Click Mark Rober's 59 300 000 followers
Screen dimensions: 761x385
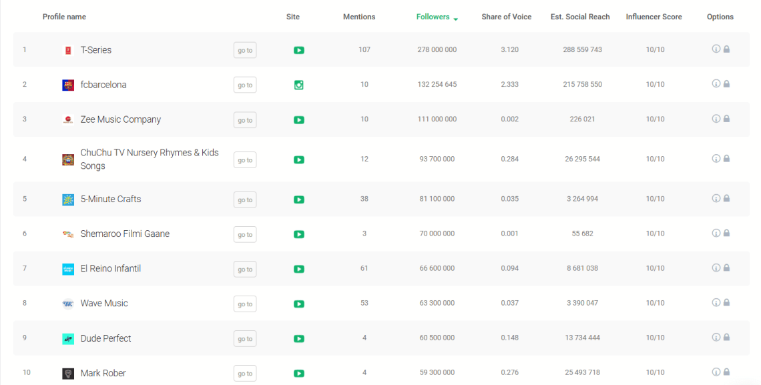(x=437, y=372)
